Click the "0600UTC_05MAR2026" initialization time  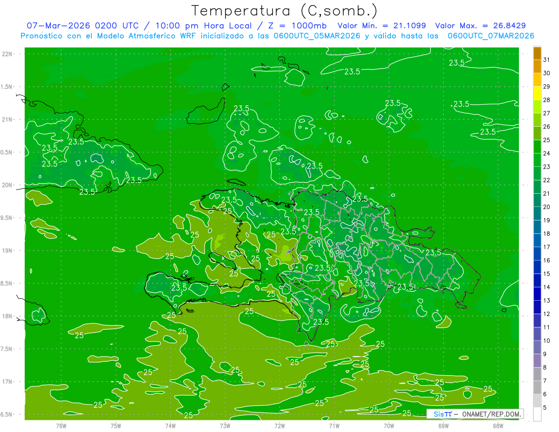316,36
